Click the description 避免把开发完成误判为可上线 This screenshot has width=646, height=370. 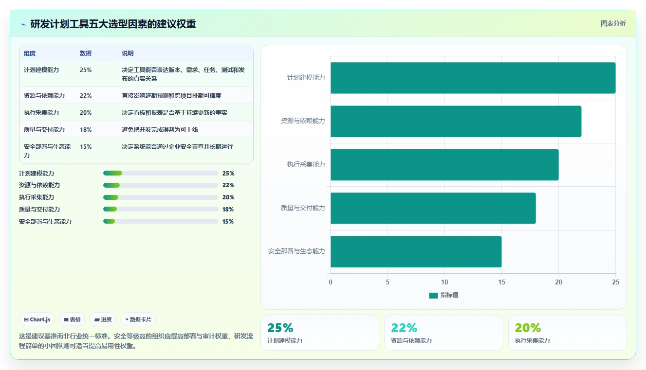(160, 130)
